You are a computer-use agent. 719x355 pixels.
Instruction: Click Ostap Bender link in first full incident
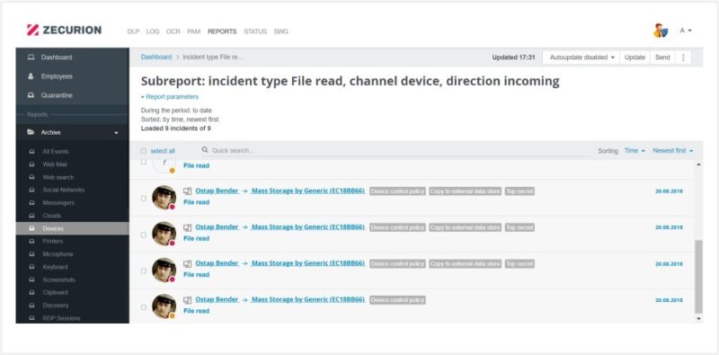(217, 191)
